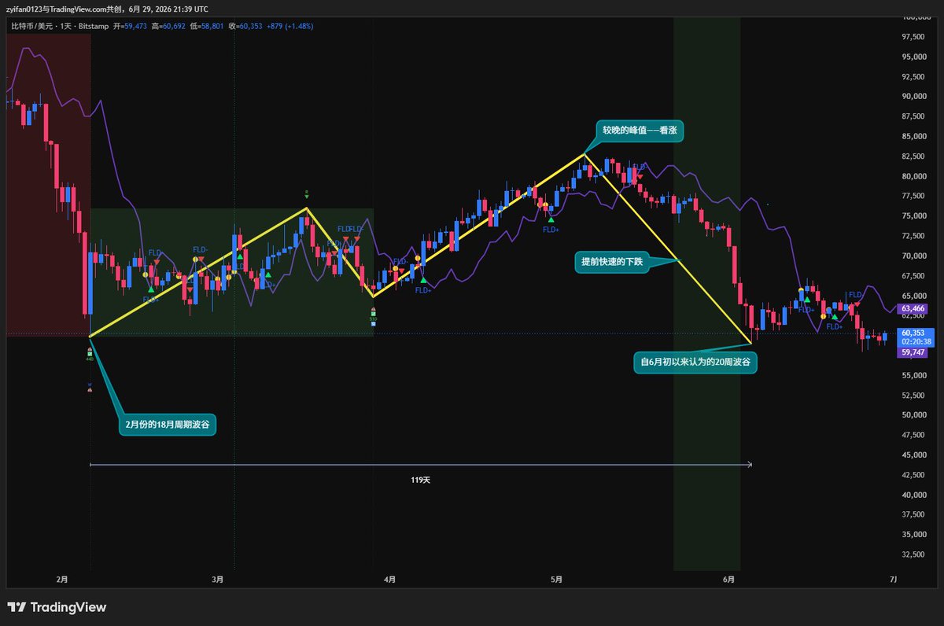Click the purple 63,466 price label
Viewport: 944px width, 626px height.
(x=911, y=308)
